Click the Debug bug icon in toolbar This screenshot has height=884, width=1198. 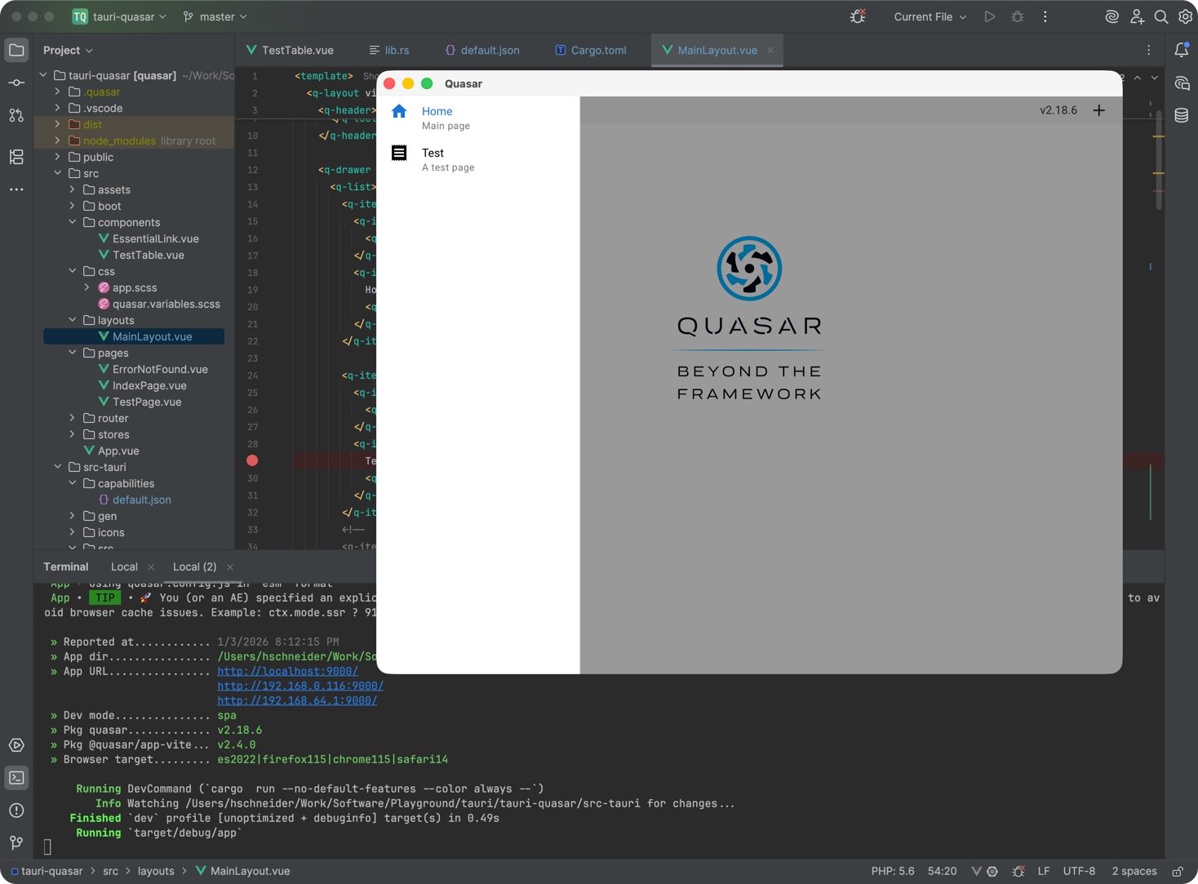tap(1018, 16)
